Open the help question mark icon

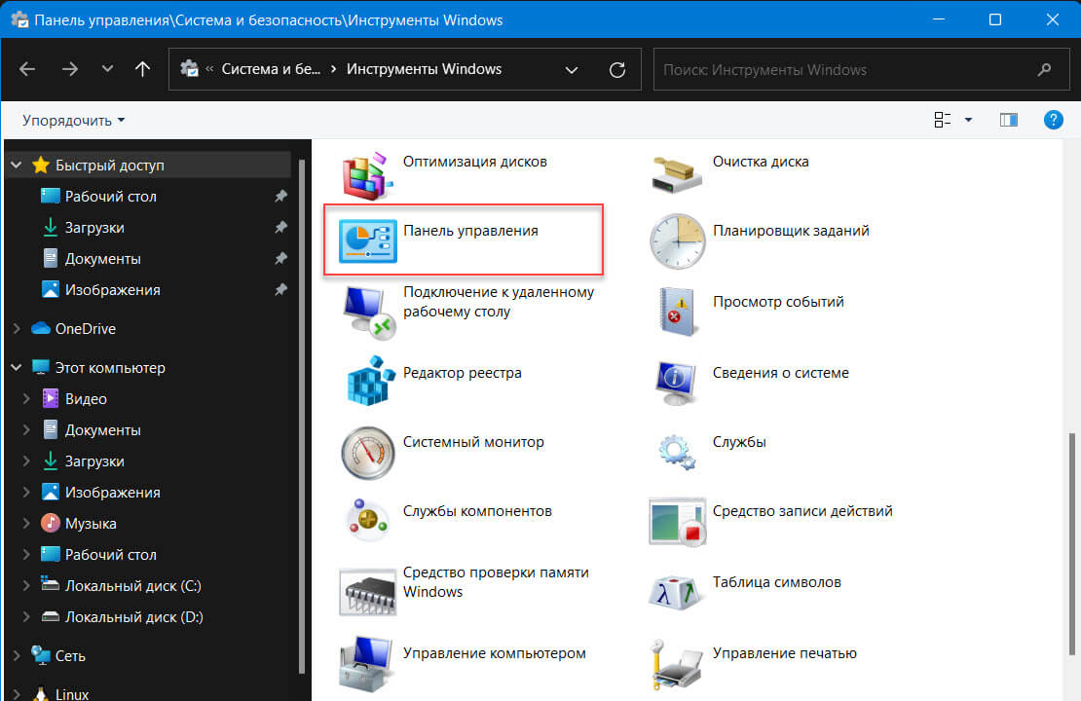[x=1054, y=120]
